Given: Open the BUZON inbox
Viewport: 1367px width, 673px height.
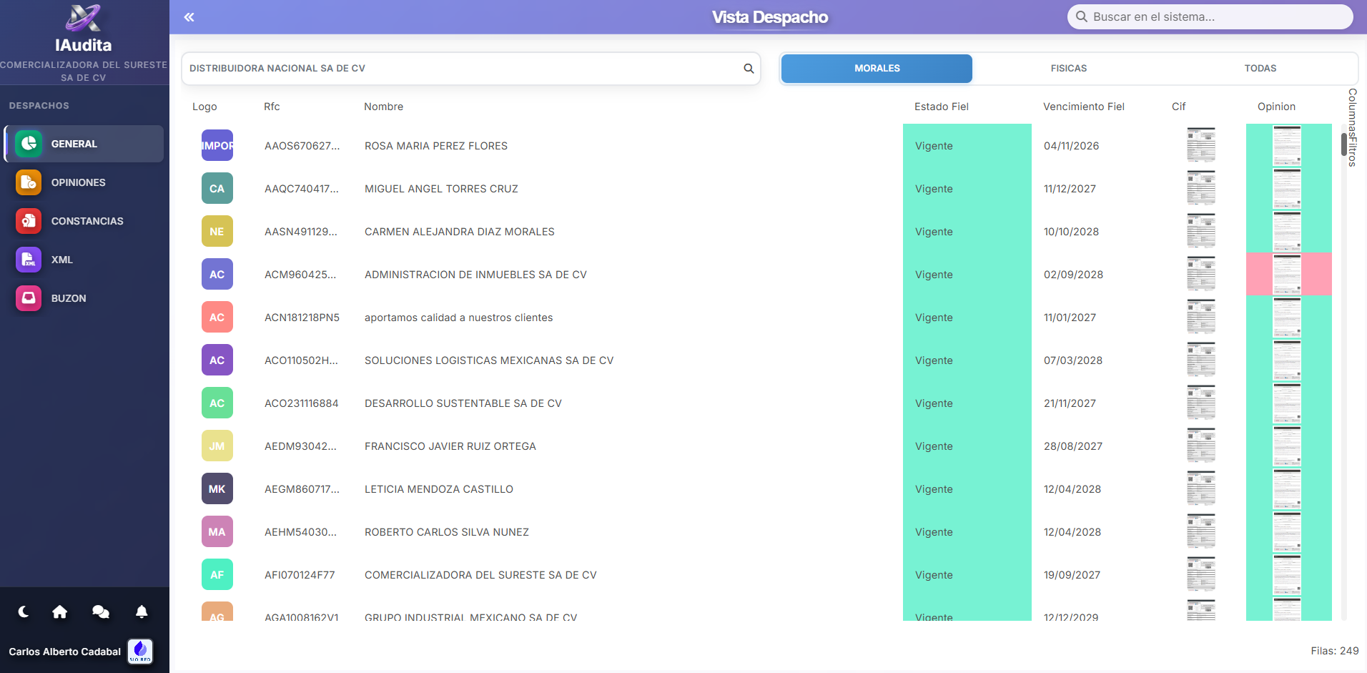Looking at the screenshot, I should click(68, 298).
